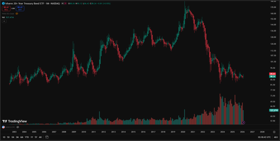The image size is (280, 141).
Task: Click the red 89.41 price label on axis
Action: (x=272, y=74)
